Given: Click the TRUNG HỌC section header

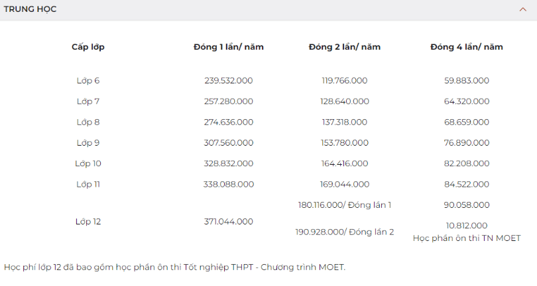Looking at the screenshot, I should [x=30, y=9].
